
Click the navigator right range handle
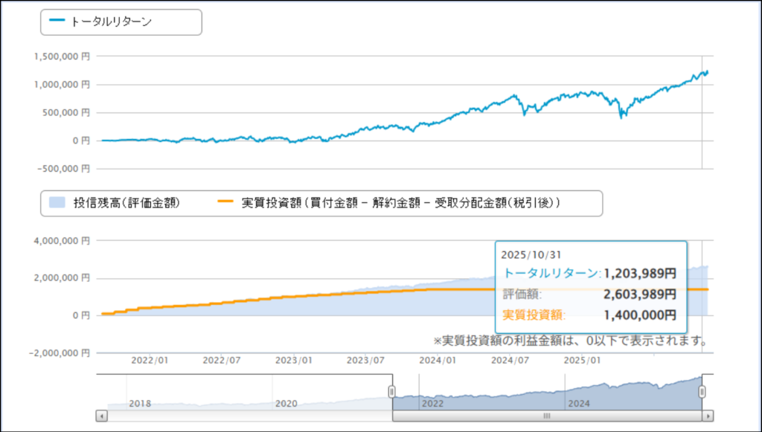tap(702, 392)
